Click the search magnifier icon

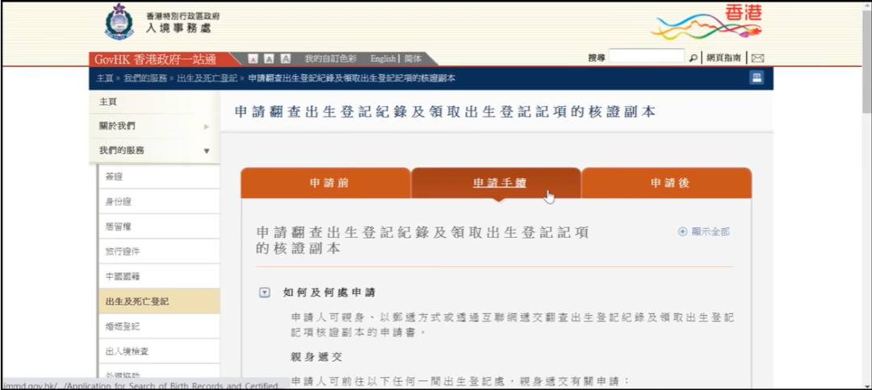(694, 58)
